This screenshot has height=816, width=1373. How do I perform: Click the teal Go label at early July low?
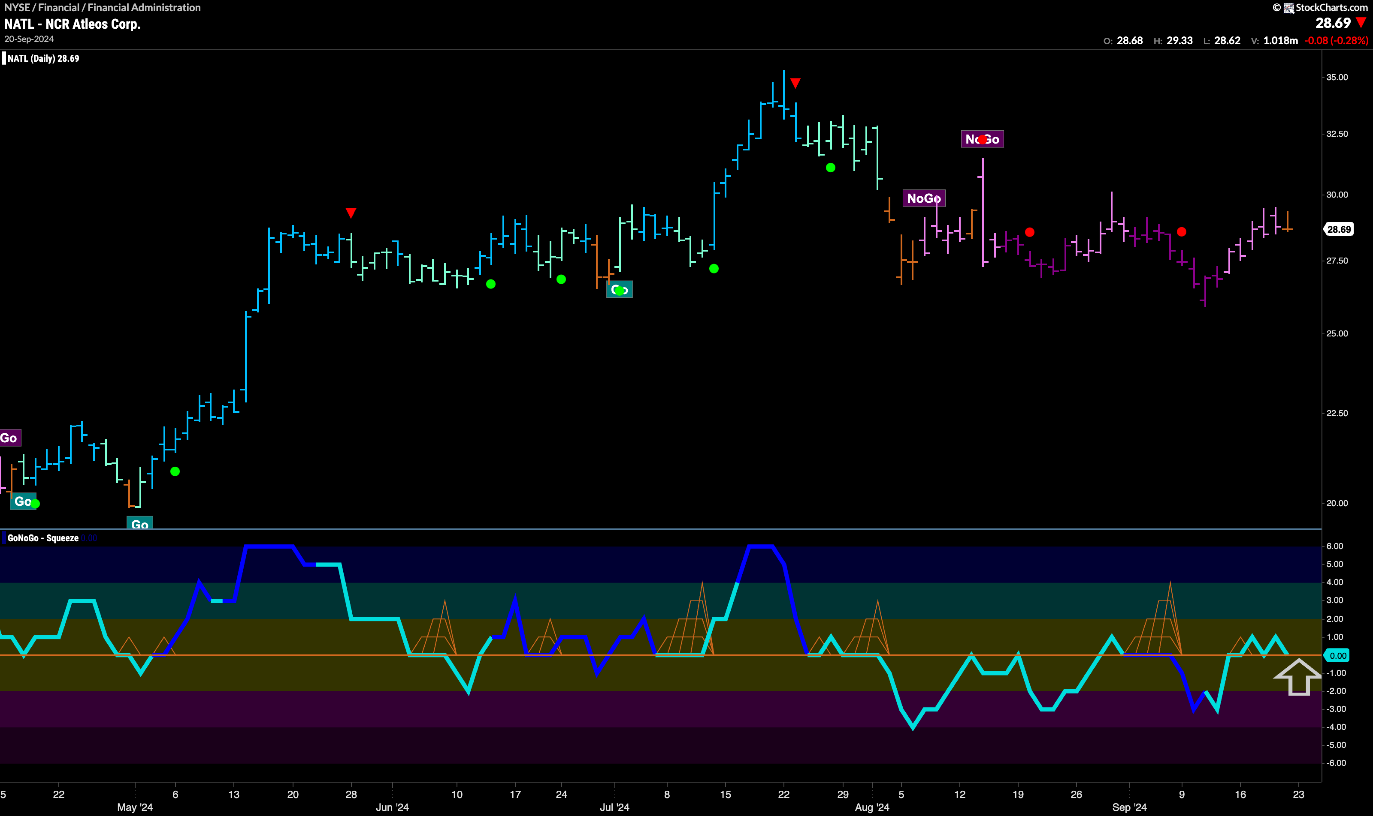coord(619,289)
